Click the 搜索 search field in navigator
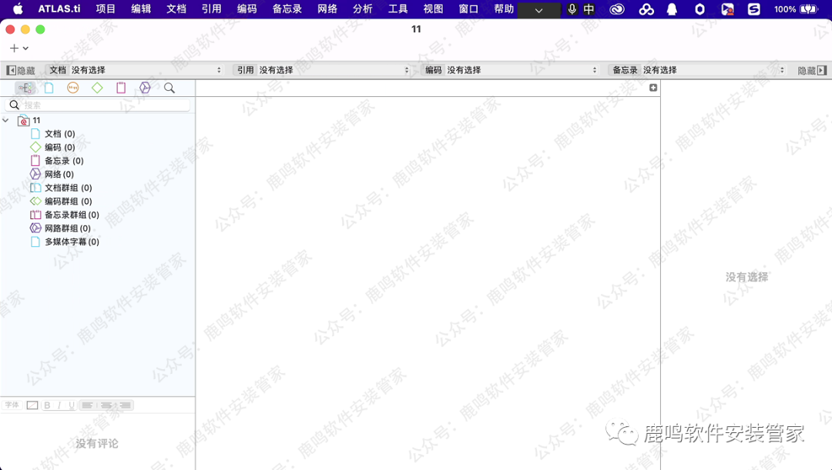This screenshot has width=832, height=470. click(x=104, y=105)
